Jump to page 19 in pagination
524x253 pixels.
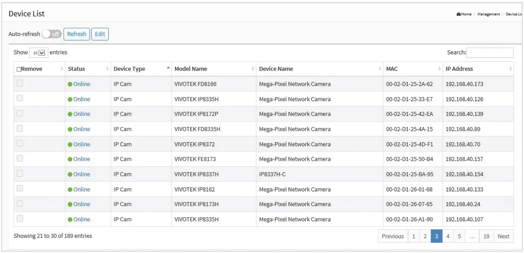pos(486,236)
